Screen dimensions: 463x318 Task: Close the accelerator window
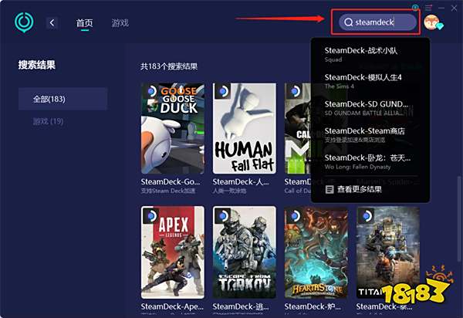coord(455,8)
